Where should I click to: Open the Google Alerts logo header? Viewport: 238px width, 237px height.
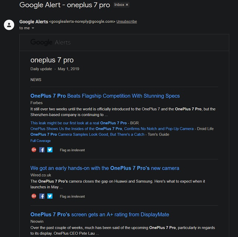[51, 42]
